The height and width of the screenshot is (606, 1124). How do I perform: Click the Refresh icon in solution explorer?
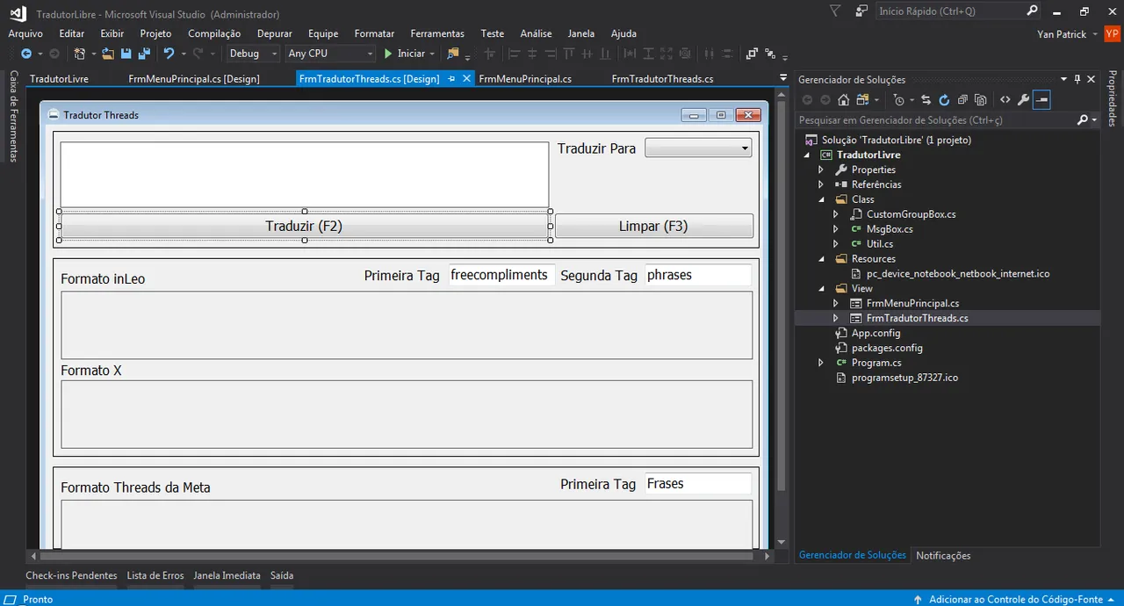tap(944, 99)
